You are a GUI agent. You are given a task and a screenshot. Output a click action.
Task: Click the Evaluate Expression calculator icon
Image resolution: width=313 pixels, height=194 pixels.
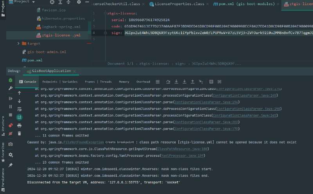click(x=211, y=82)
